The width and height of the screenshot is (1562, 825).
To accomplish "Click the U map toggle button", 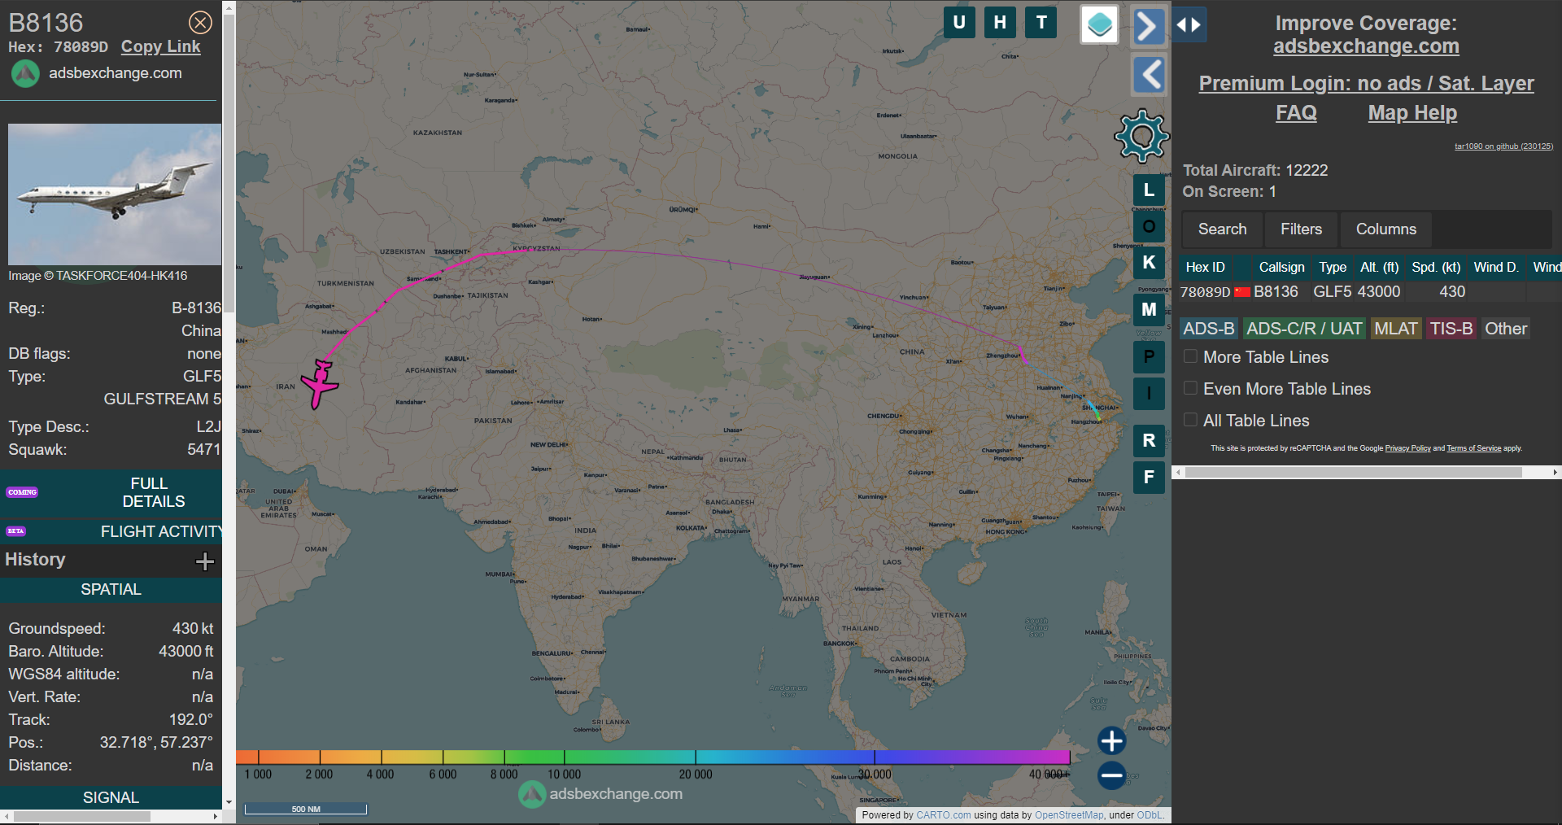I will (x=959, y=23).
